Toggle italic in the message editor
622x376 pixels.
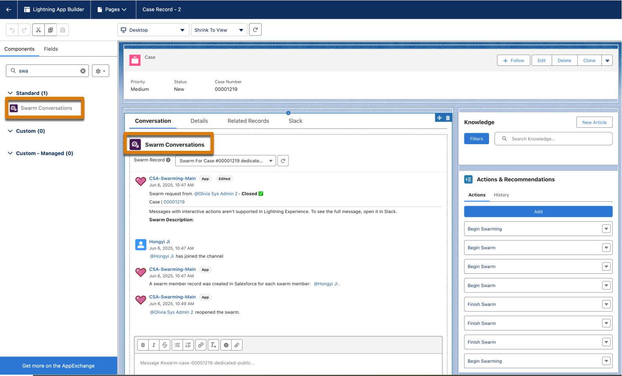(x=154, y=345)
